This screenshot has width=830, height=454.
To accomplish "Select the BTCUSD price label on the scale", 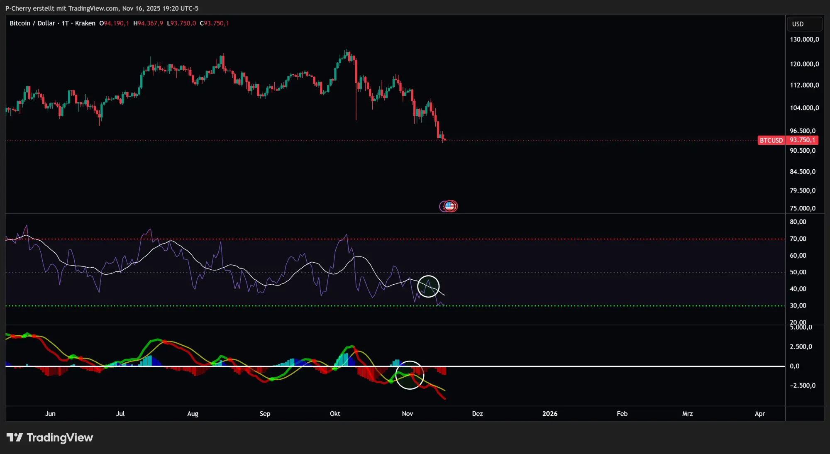I will point(771,140).
